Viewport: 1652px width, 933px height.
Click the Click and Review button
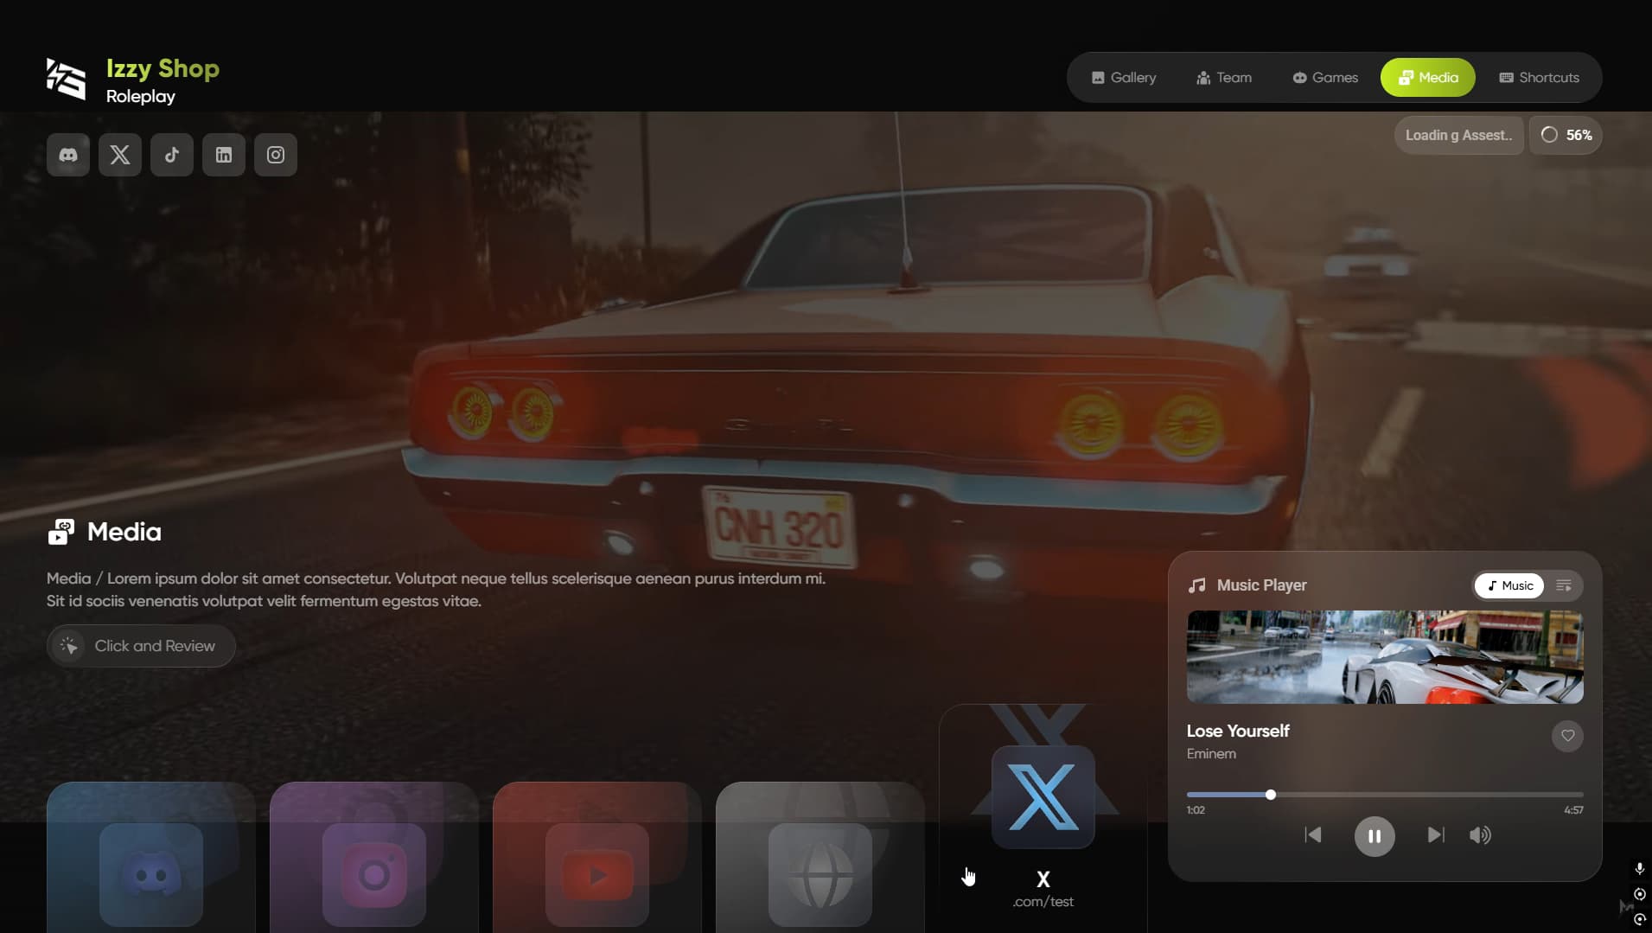(x=140, y=645)
